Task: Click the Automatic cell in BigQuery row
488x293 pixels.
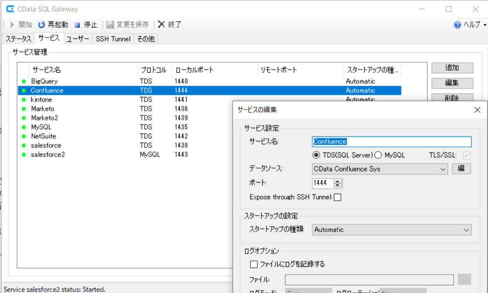Action: [360, 81]
